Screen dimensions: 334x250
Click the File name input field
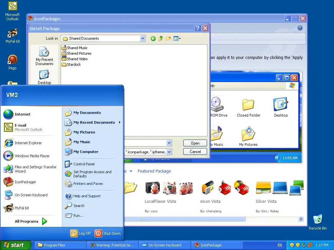pyautogui.click(x=145, y=143)
